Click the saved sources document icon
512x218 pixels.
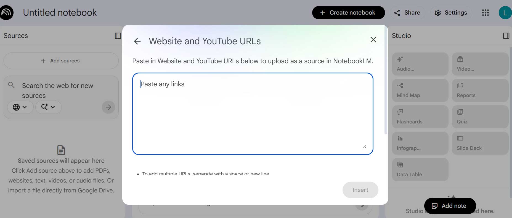coord(61,150)
